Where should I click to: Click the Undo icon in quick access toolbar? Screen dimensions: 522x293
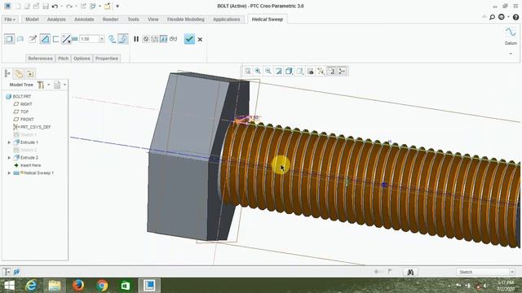[55, 6]
